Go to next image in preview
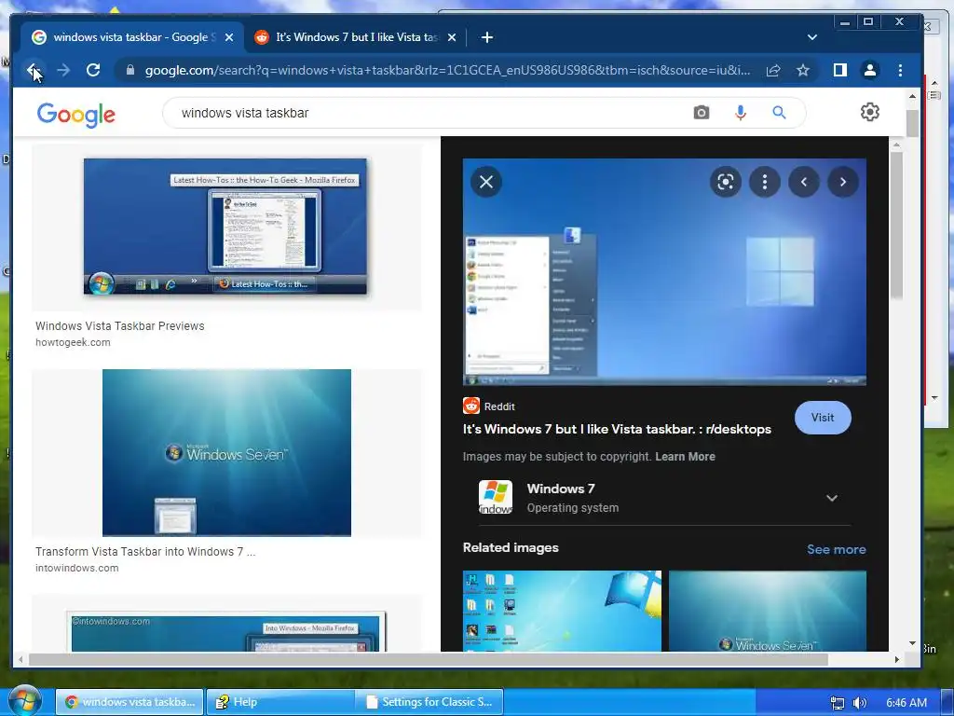 point(842,182)
